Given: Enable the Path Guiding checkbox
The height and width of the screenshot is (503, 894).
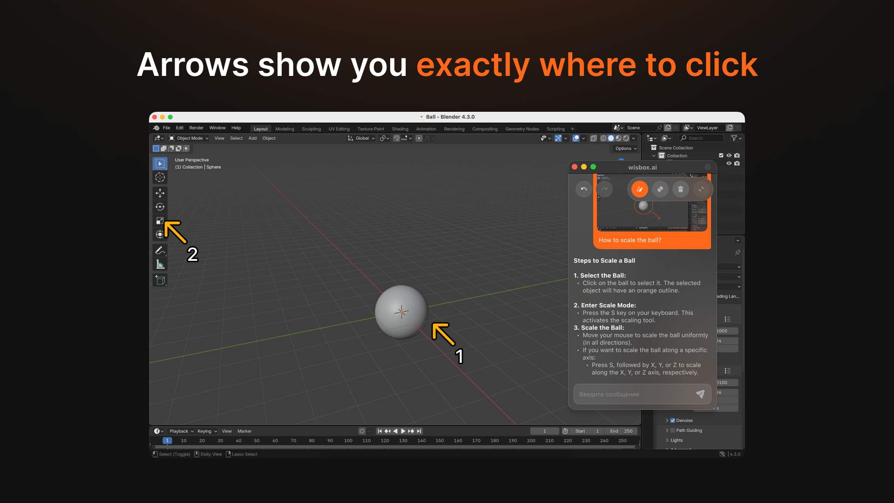Looking at the screenshot, I should pyautogui.click(x=672, y=430).
